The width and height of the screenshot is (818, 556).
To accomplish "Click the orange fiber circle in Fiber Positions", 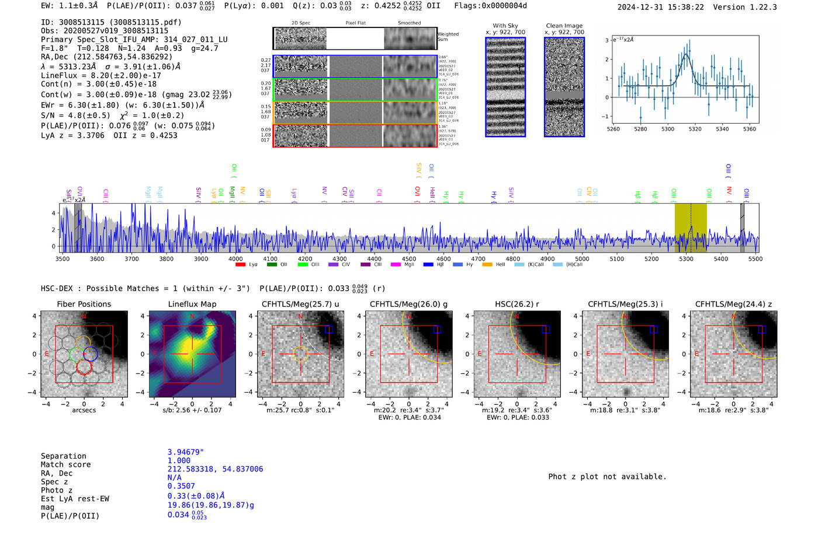I will click(83, 343).
